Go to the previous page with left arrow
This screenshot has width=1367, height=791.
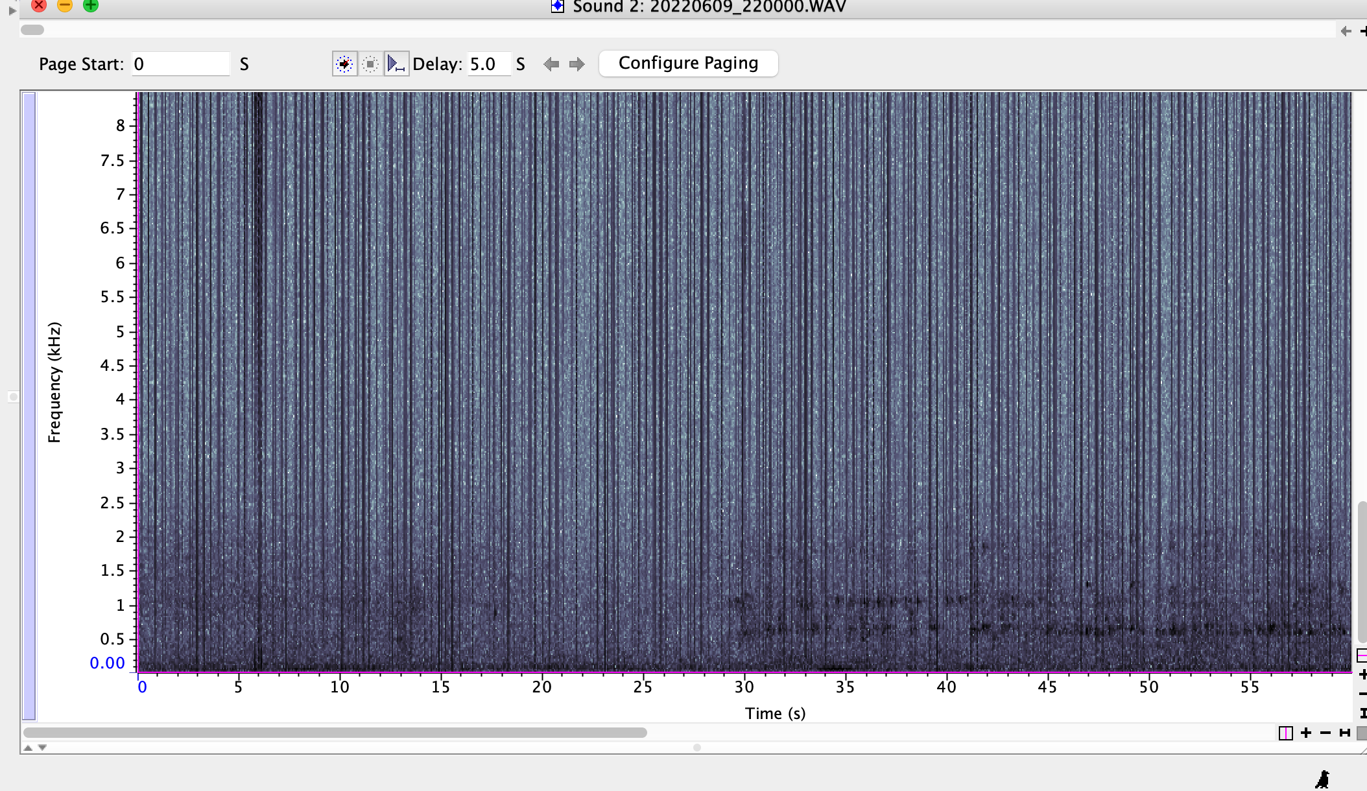551,64
